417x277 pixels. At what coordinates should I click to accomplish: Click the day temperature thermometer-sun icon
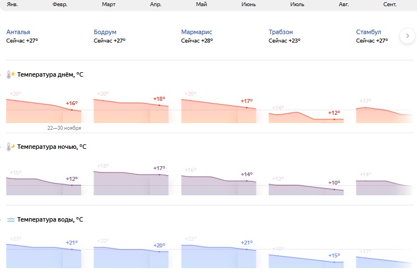[x=11, y=74]
